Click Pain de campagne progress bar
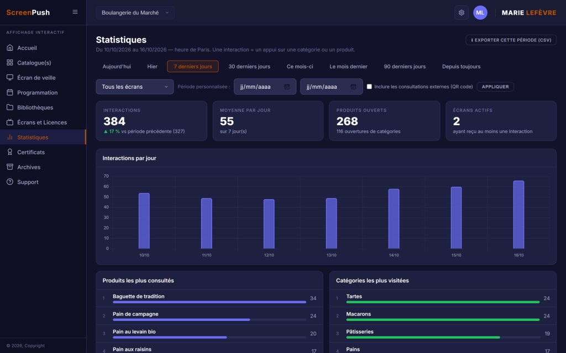566x353 pixels. point(209,320)
